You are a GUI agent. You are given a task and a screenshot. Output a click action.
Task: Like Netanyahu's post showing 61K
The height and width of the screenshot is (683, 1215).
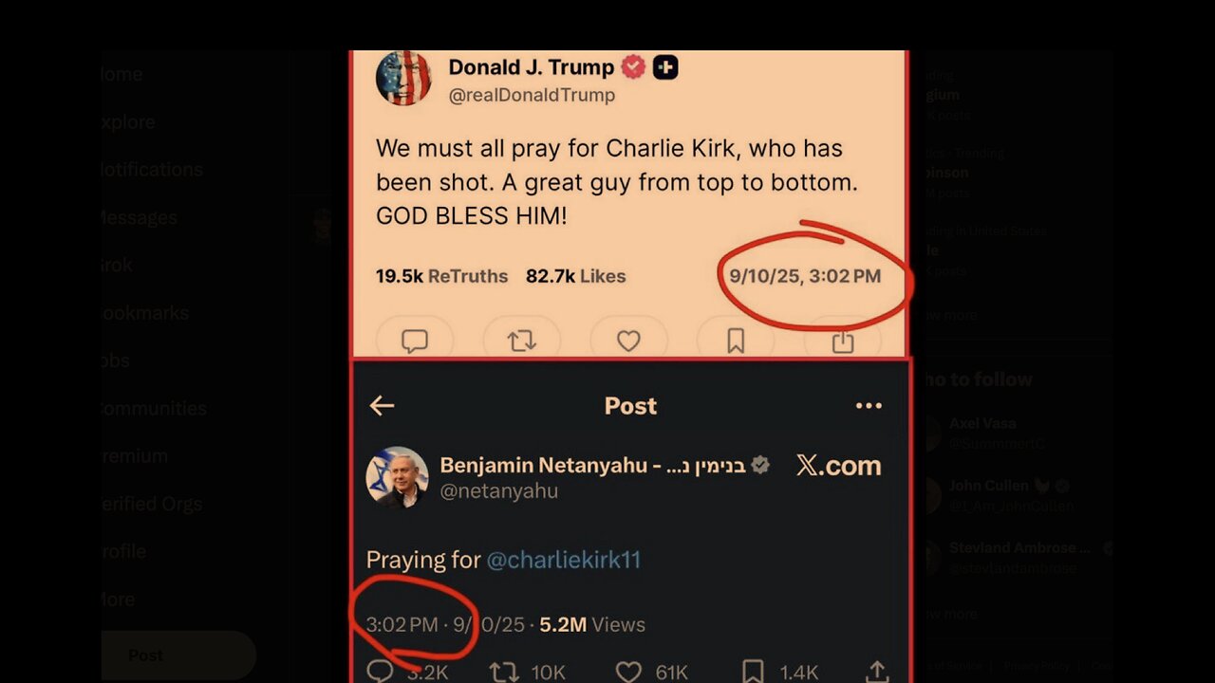[x=628, y=672]
